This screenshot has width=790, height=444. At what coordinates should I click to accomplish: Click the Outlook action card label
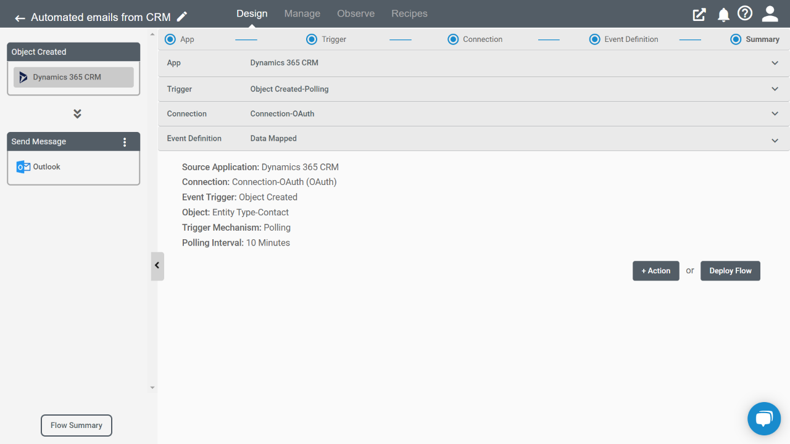click(47, 167)
